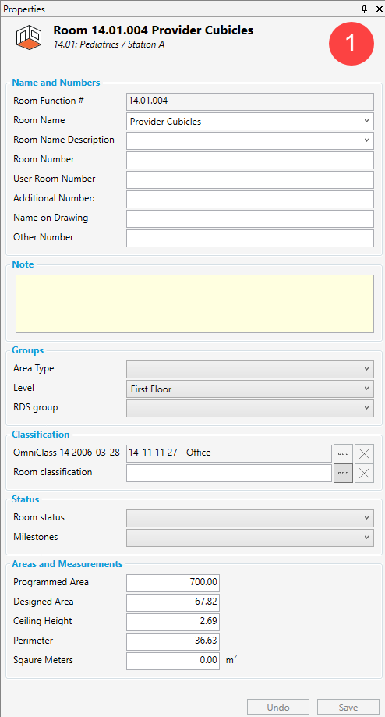The width and height of the screenshot is (385, 717).
Task: Open OmniClass 14 browse ellipsis button
Action: pyautogui.click(x=343, y=453)
